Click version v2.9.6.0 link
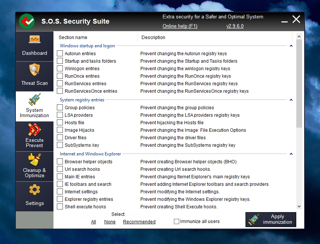This screenshot has width=320, height=244. [235, 26]
